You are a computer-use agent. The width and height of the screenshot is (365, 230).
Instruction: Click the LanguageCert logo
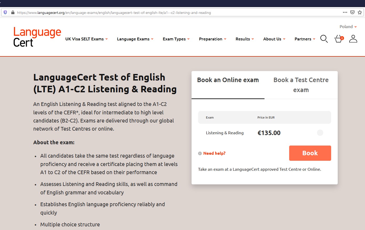(x=37, y=37)
